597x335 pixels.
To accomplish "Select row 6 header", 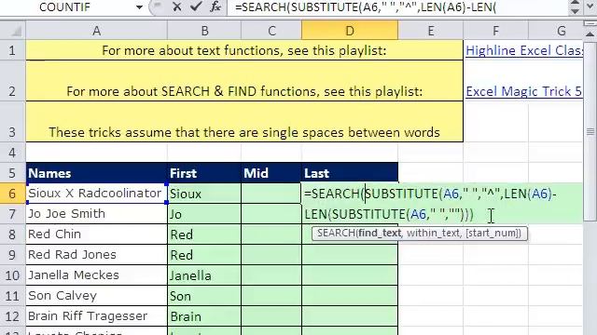I will coord(12,194).
